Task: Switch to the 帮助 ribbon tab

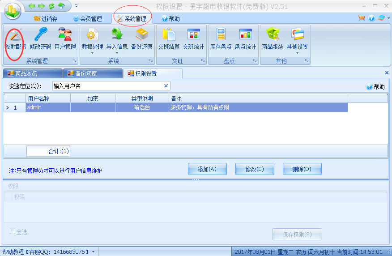Action: [170, 19]
